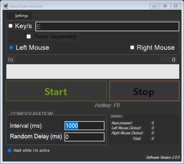Viewport: 184px width, 164px height.
Task: Click the Hotkey: F6 label
Action: tap(107, 105)
